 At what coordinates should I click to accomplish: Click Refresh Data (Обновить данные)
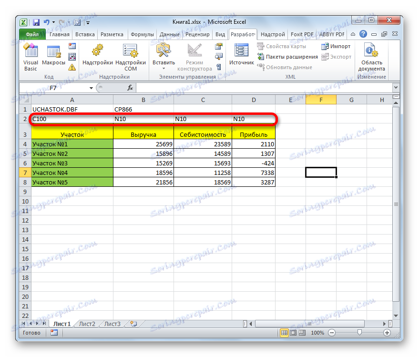pos(285,67)
